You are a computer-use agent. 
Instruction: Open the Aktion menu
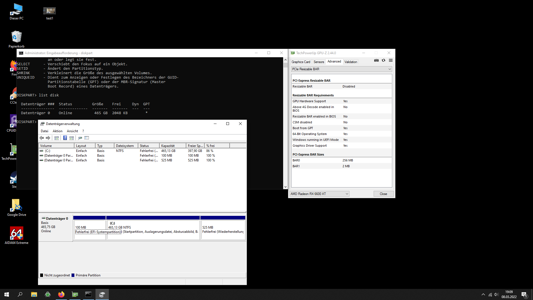coord(57,131)
